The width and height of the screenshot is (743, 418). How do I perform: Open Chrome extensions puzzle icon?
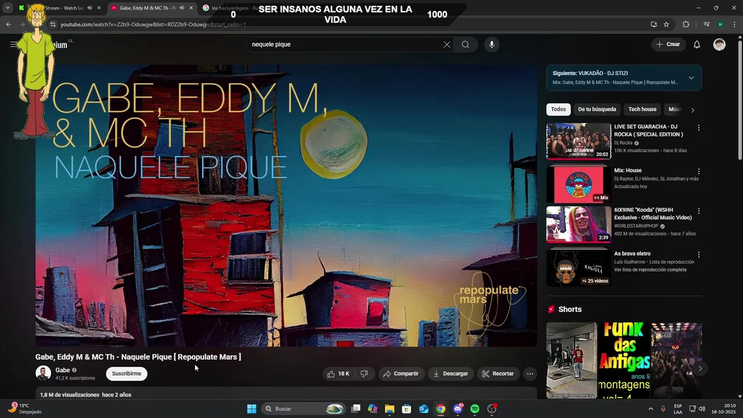686,24
